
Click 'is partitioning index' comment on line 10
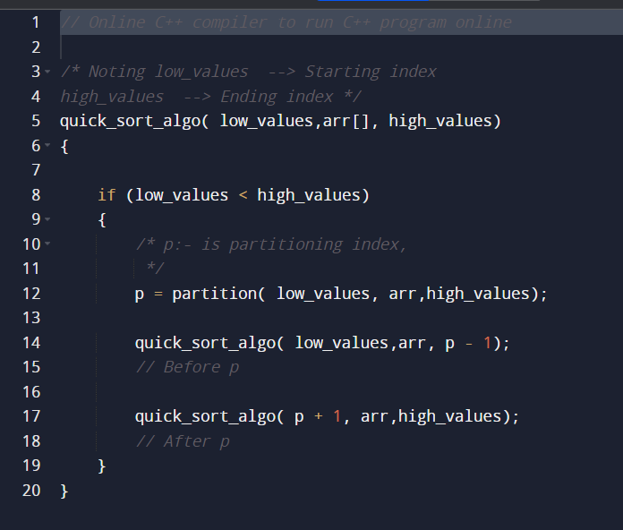click(x=300, y=244)
